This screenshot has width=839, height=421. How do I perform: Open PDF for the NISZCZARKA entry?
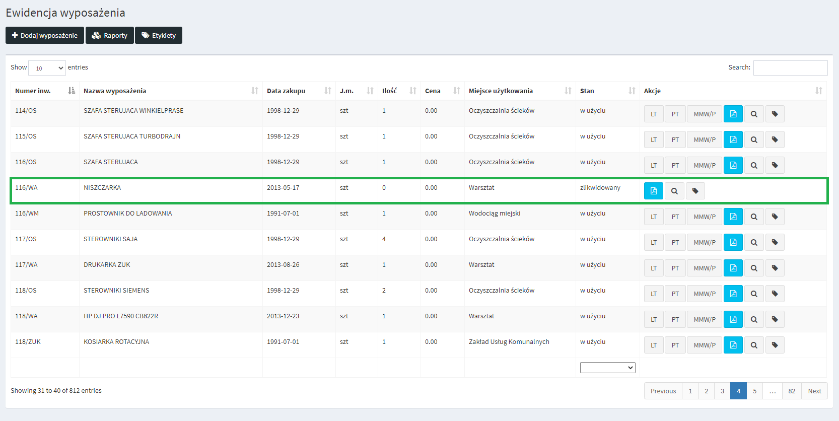click(x=653, y=191)
